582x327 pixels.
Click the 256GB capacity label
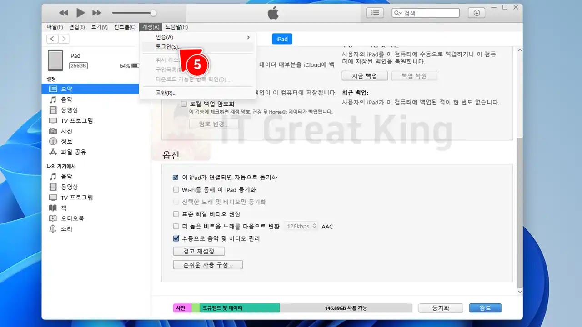(78, 66)
